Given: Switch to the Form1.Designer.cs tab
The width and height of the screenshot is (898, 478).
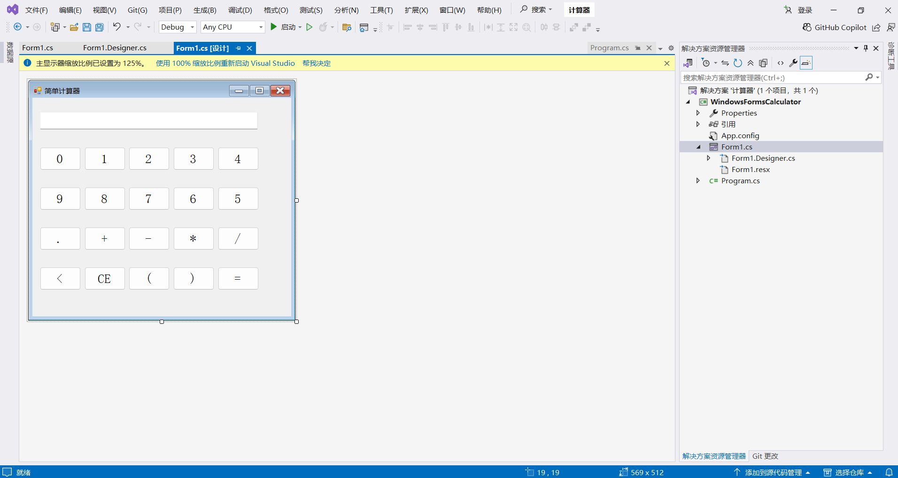Looking at the screenshot, I should 115,48.
